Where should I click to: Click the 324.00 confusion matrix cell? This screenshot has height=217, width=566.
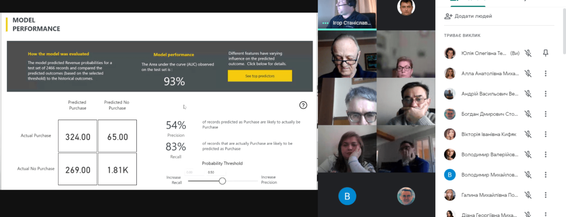tap(77, 136)
